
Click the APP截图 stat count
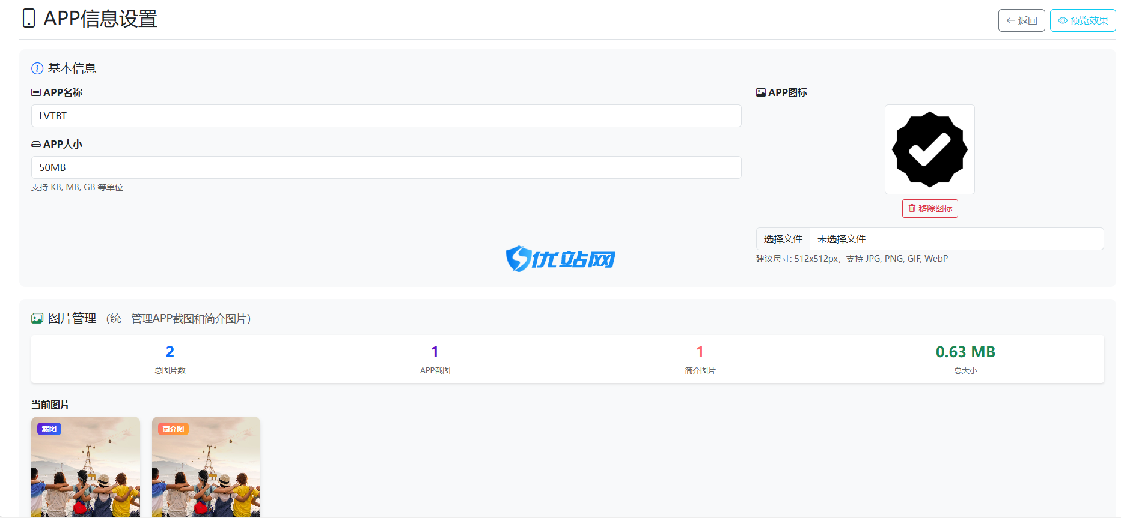coord(435,352)
